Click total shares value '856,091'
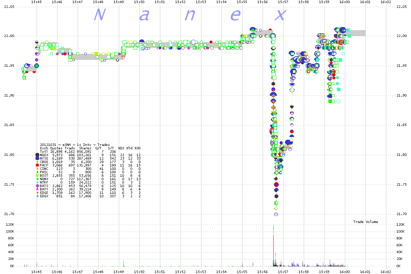411x274 pixels. click(84, 151)
